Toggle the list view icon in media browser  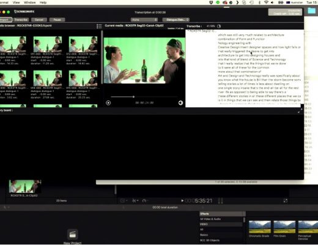coord(99,26)
